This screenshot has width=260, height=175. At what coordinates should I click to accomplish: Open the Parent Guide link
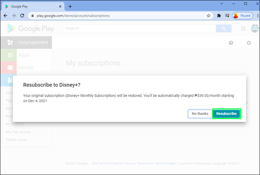click(16, 140)
